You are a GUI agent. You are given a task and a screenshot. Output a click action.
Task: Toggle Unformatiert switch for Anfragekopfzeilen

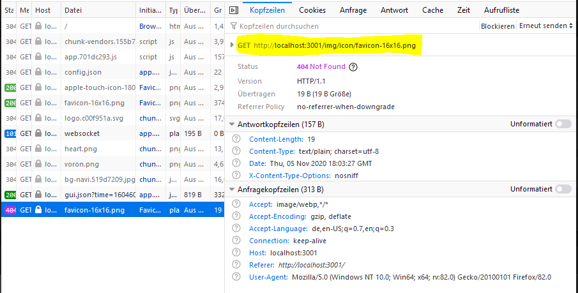point(563,189)
